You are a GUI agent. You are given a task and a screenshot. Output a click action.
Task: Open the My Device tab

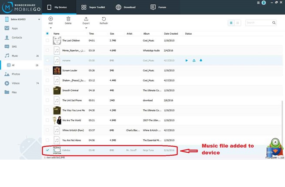click(x=59, y=7)
